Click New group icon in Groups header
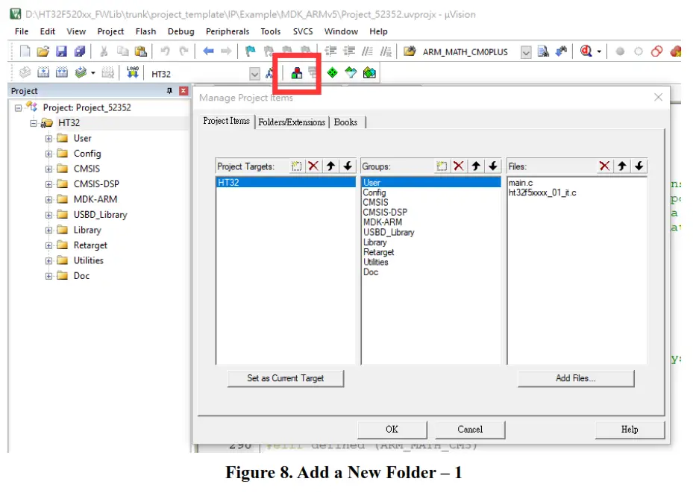Screen dimensions: 693x499 [442, 166]
